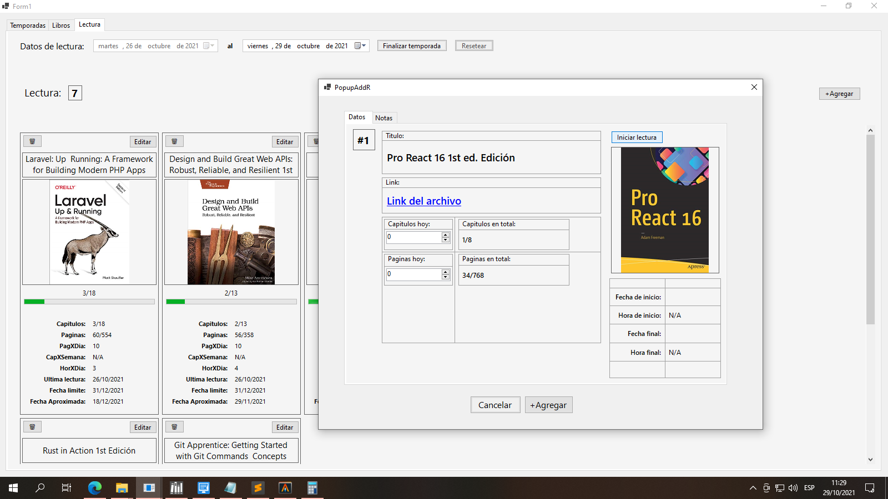Open the end date calendar dropdown
The image size is (888, 499).
360,46
